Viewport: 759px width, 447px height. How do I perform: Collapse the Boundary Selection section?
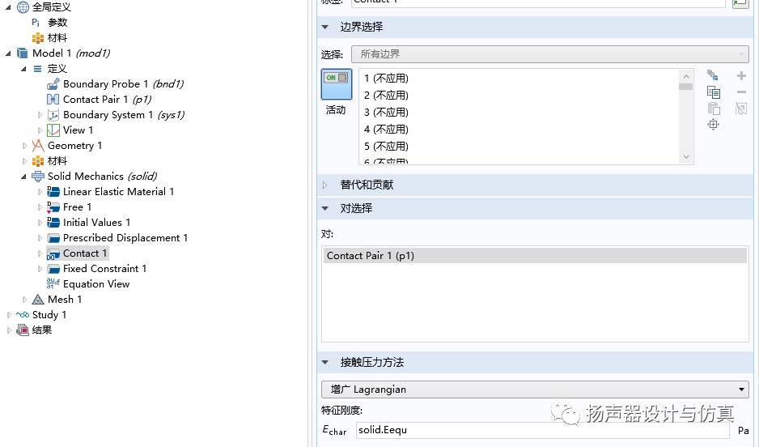click(325, 27)
